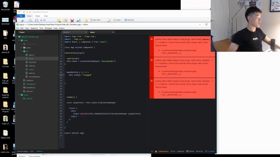Screen dimensions: 280x157
Task: Open Atom's Edit menu
Action: [22, 28]
